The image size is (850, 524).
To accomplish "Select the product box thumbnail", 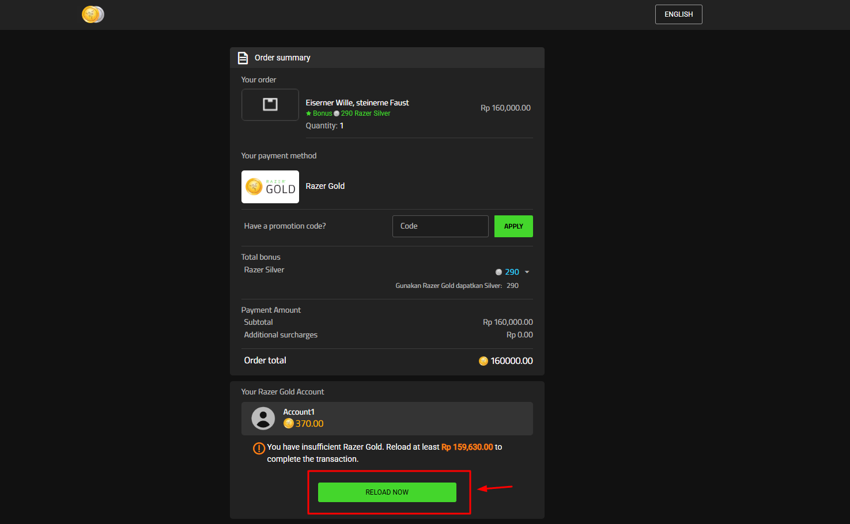I will click(270, 104).
